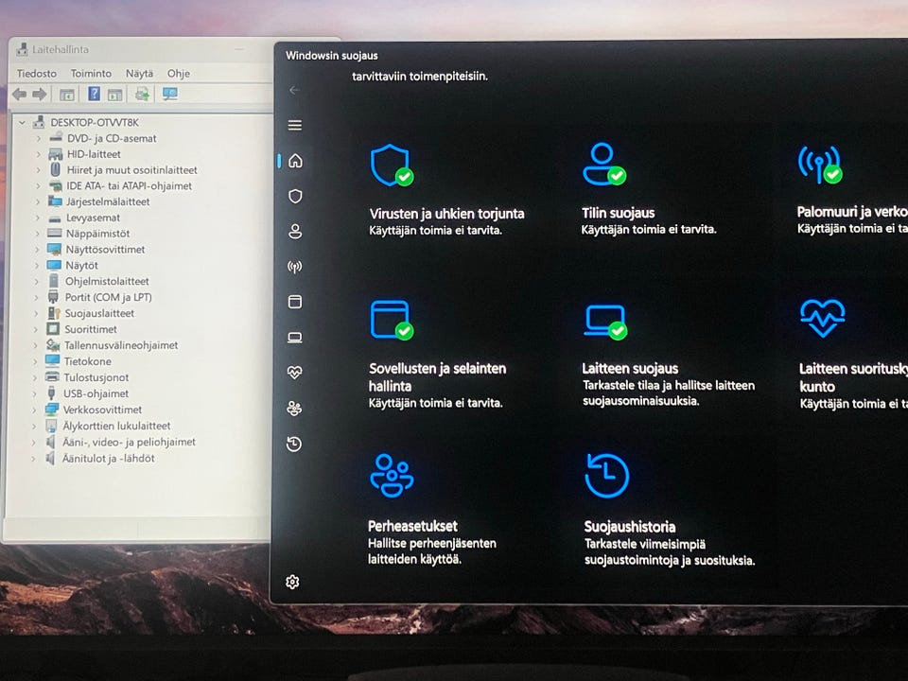Click Perheasetukset heading link
Viewport: 908px width, 681px height.
pos(413,526)
